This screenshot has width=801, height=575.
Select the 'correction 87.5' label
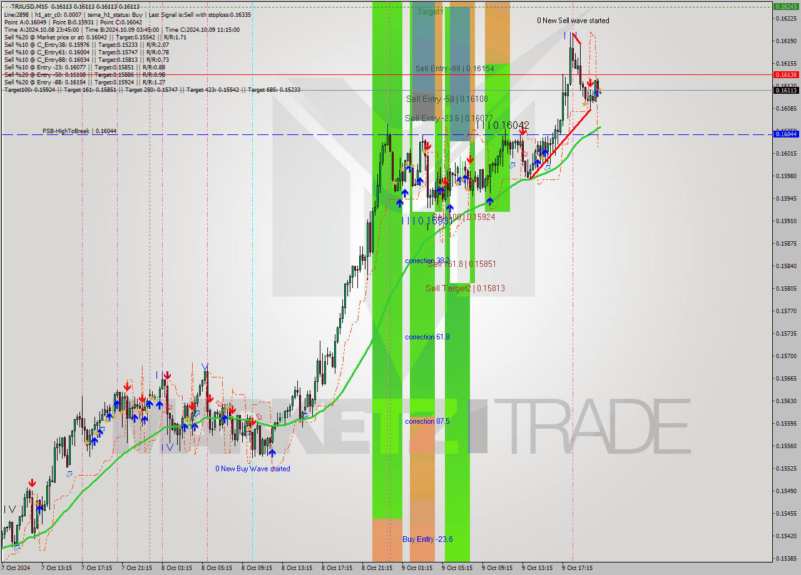pyautogui.click(x=427, y=421)
